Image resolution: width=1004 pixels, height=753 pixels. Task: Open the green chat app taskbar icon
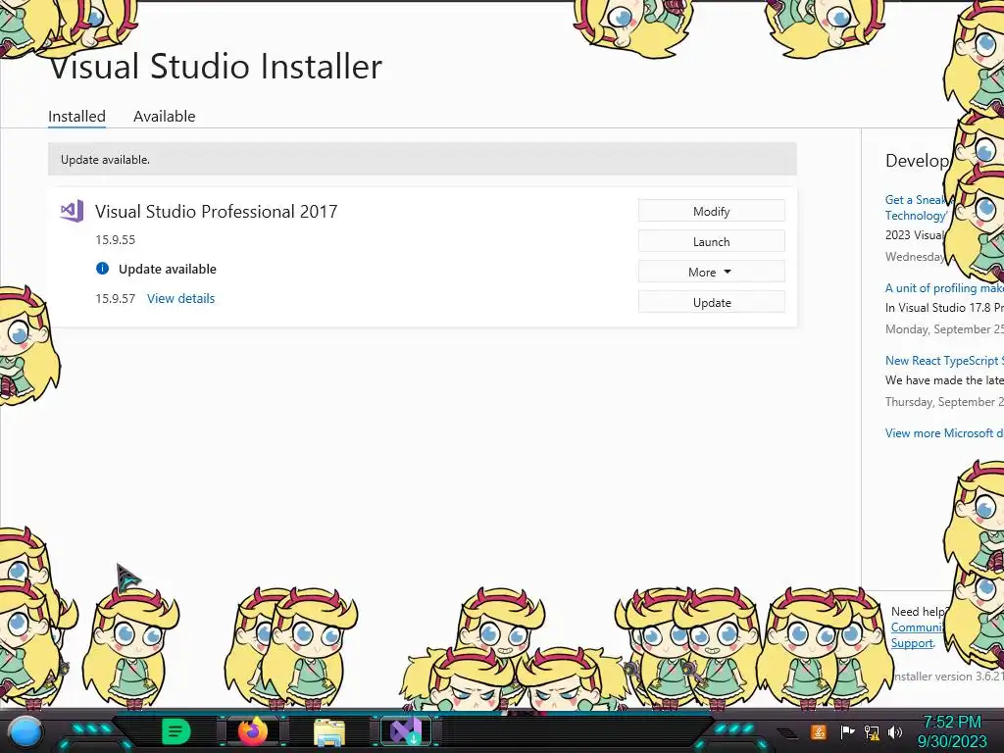click(176, 731)
